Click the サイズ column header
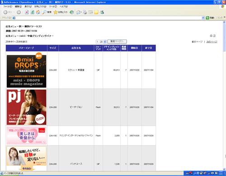Viewport: 226px width, 176px height. pos(53,48)
